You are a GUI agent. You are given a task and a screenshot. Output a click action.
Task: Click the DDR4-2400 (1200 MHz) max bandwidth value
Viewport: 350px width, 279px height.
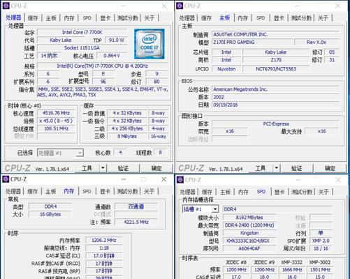pyautogui.click(x=249, y=225)
